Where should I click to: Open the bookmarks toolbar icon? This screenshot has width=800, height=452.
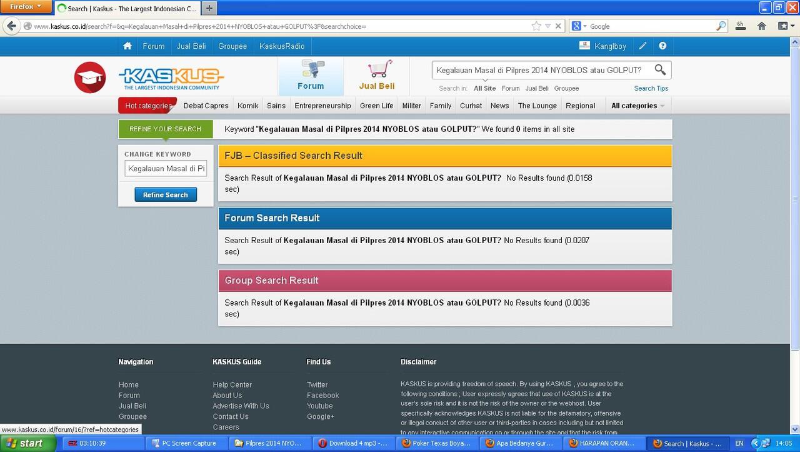(783, 26)
